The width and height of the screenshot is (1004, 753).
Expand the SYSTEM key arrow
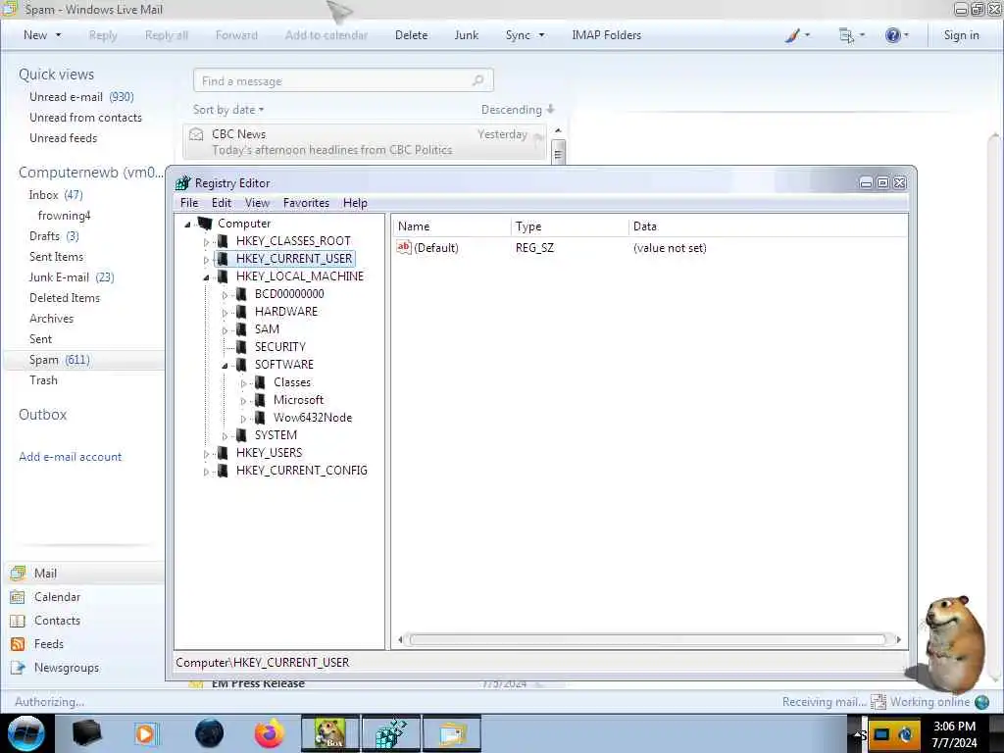225,436
